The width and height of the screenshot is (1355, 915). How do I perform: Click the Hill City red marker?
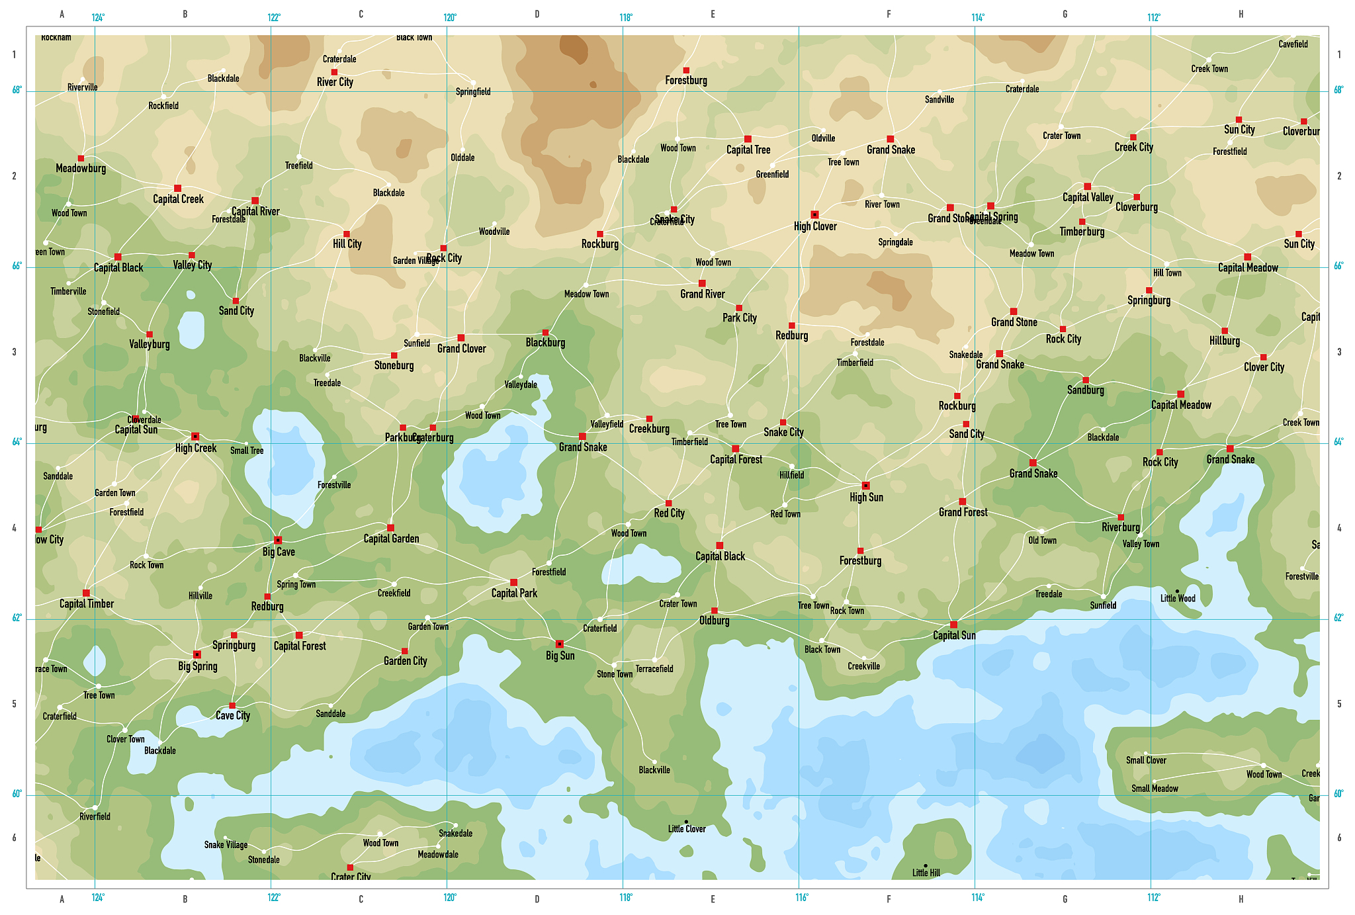tap(347, 234)
